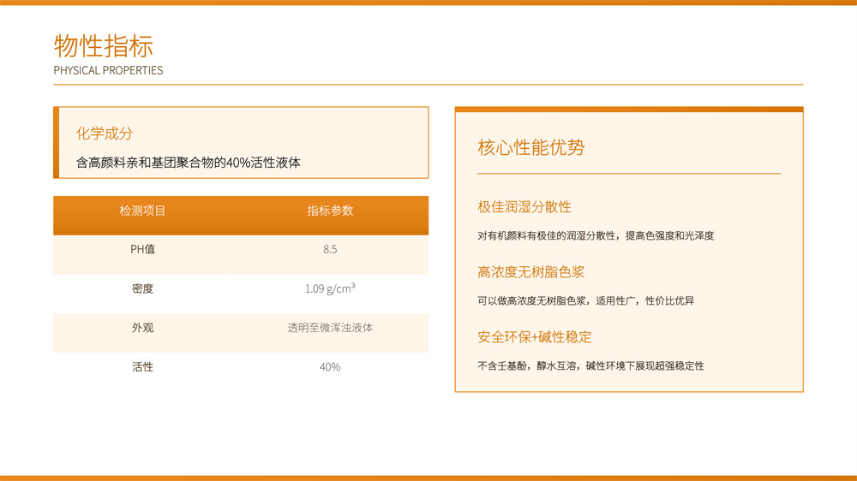Select the 极佳润湿分散性 subheading

click(x=524, y=207)
